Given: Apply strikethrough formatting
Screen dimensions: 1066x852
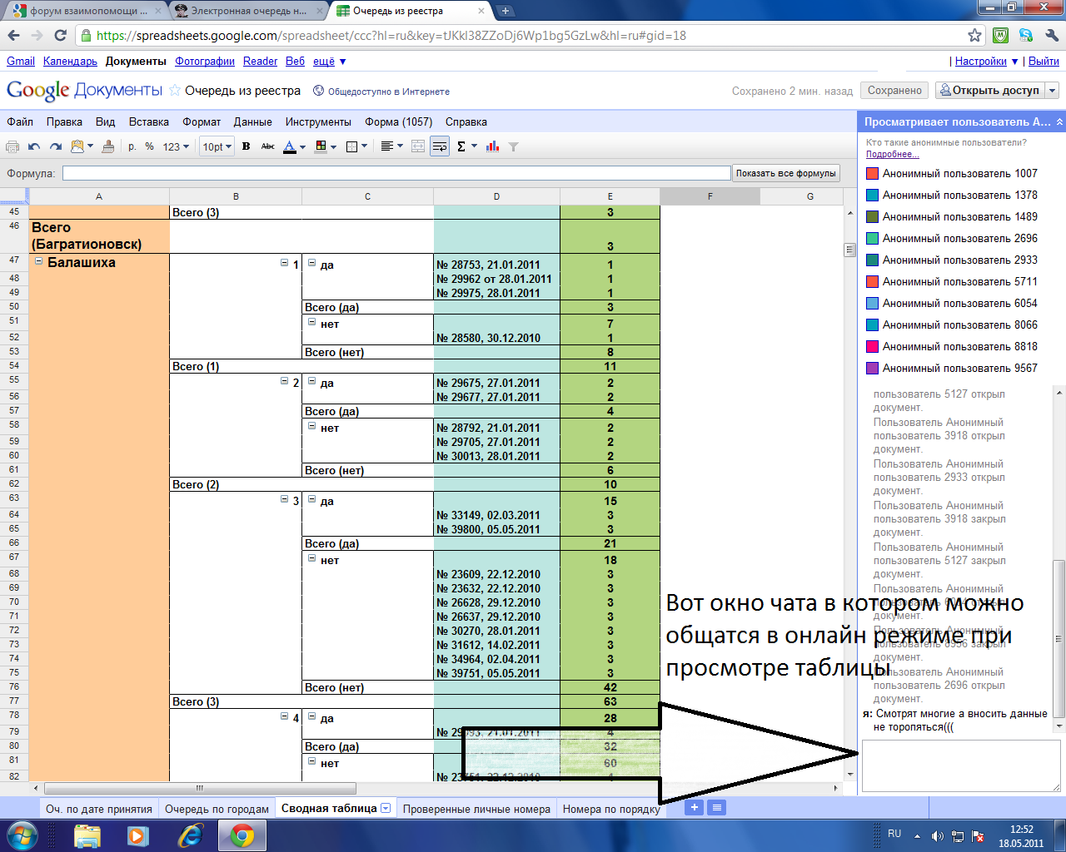Looking at the screenshot, I should click(x=267, y=146).
